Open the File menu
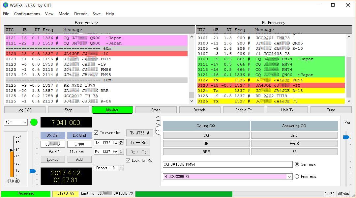 [6, 14]
